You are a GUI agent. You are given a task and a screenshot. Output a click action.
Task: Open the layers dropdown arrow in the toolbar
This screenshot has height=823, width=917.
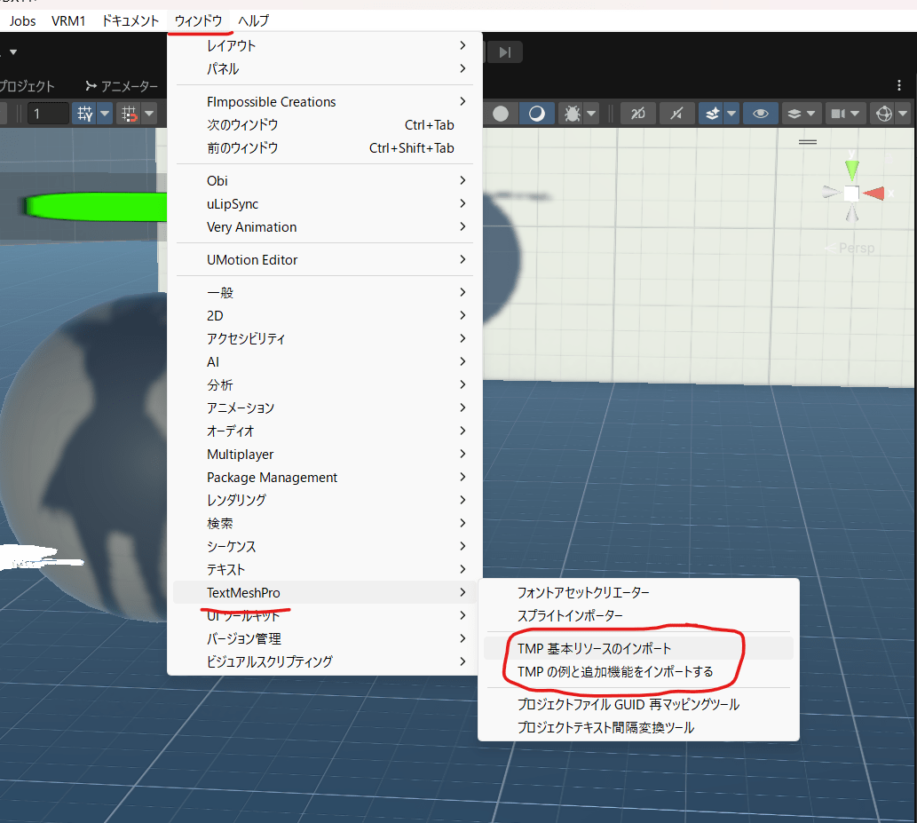pos(810,113)
